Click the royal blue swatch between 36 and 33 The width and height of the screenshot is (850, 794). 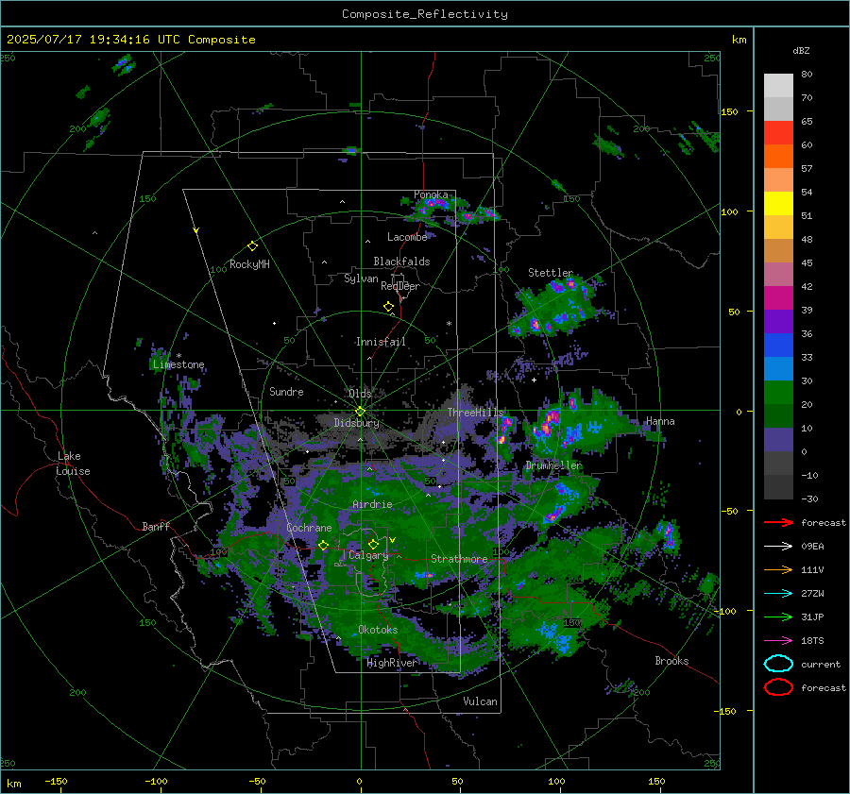coord(778,346)
